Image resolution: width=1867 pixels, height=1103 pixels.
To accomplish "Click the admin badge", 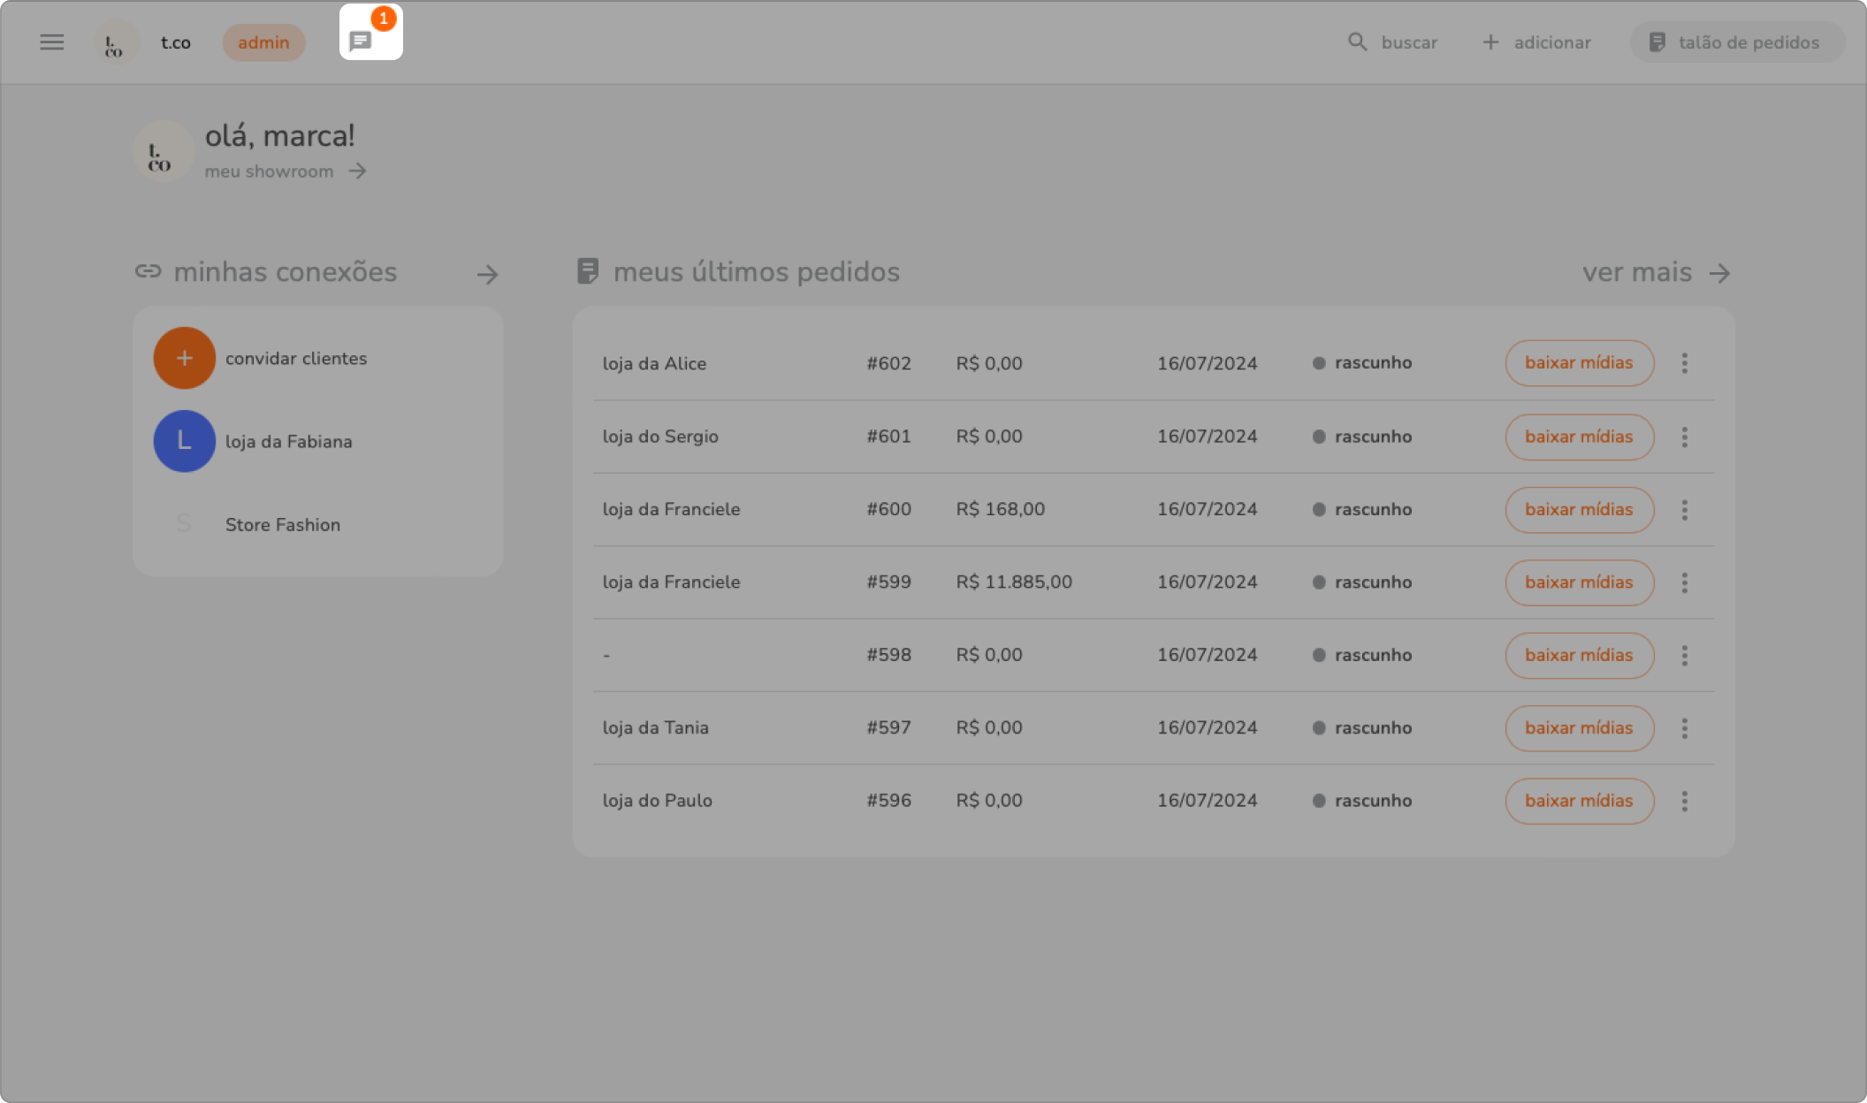I will coord(263,42).
